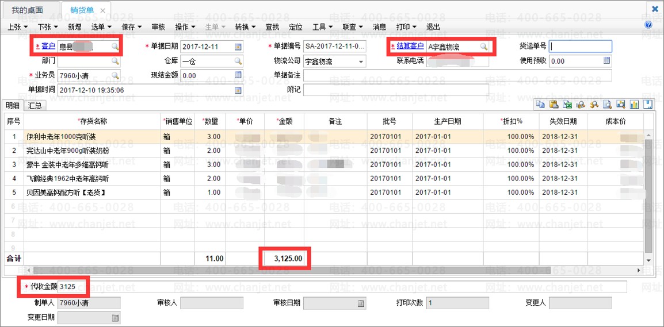664x327 pixels.
Task: Click 退出 in the toolbar
Action: (x=433, y=26)
